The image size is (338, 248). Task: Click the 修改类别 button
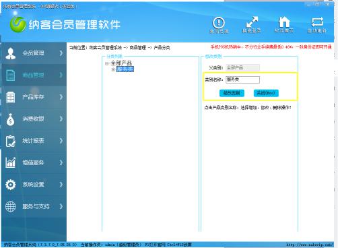tap(232, 93)
